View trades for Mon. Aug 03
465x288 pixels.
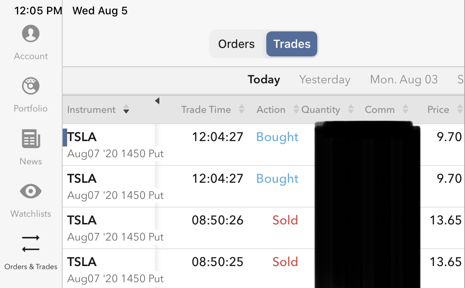point(404,80)
